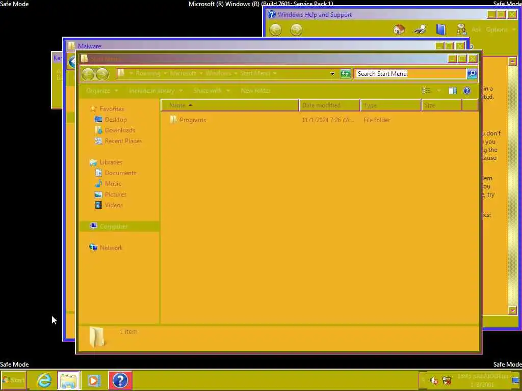
Task: Click Roaming breadcrumb in address bar
Action: (148, 73)
